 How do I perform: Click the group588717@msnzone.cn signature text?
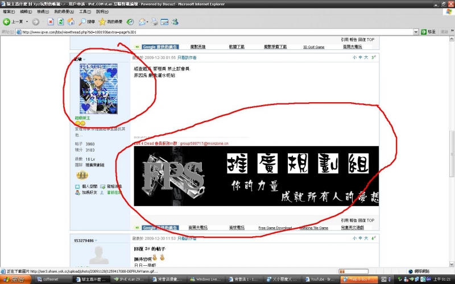(x=204, y=144)
